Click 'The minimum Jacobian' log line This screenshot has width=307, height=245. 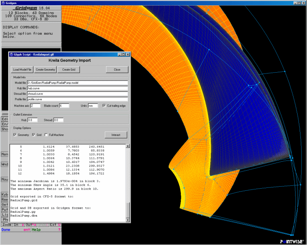pos(55,181)
